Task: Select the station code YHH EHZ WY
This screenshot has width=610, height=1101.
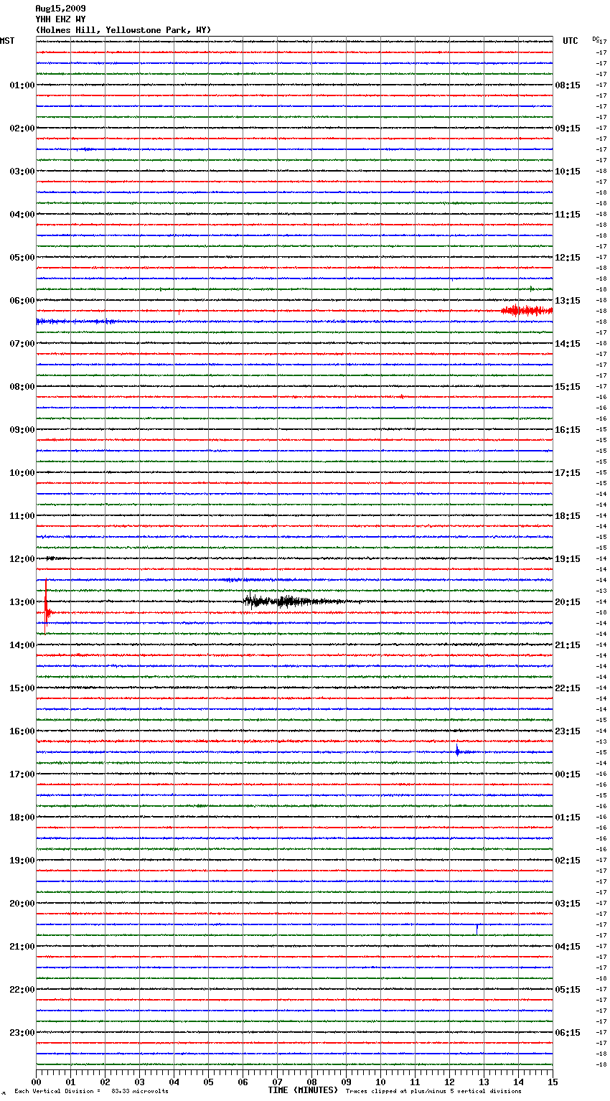Action: [60, 19]
